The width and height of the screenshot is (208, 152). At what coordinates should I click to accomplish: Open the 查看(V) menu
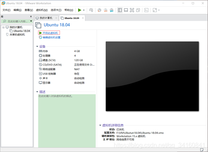29,10
